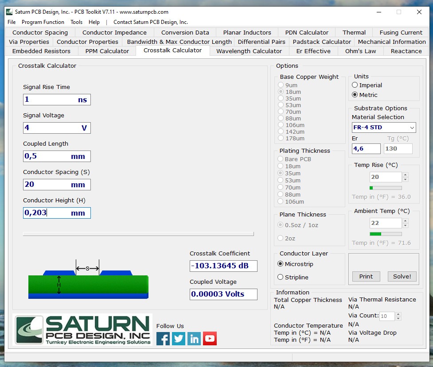Viewport: 433px width, 367px height.
Task: Open the Help menu
Action: point(94,22)
